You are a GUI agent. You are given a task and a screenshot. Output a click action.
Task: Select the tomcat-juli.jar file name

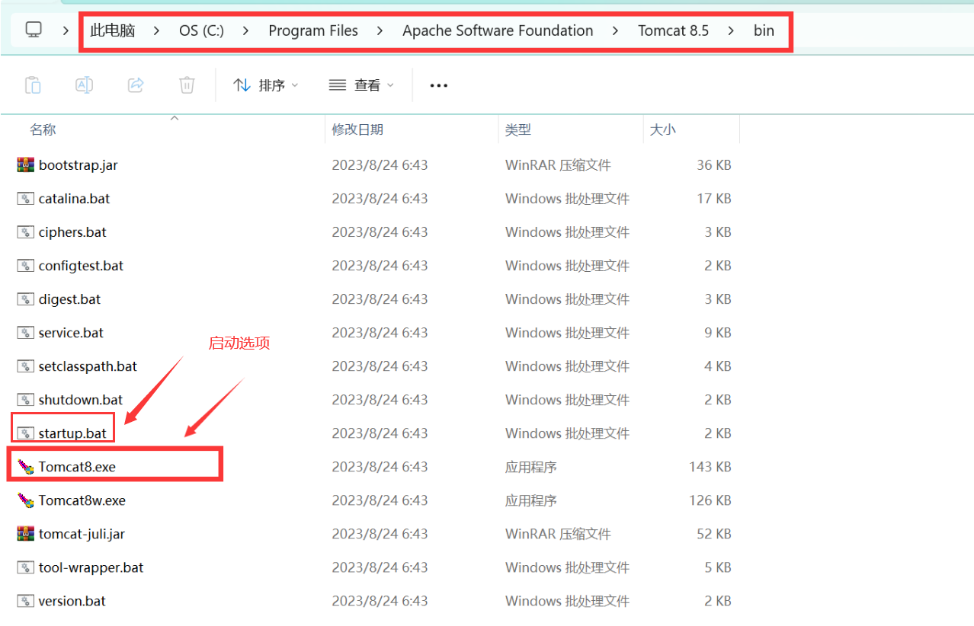pos(82,533)
